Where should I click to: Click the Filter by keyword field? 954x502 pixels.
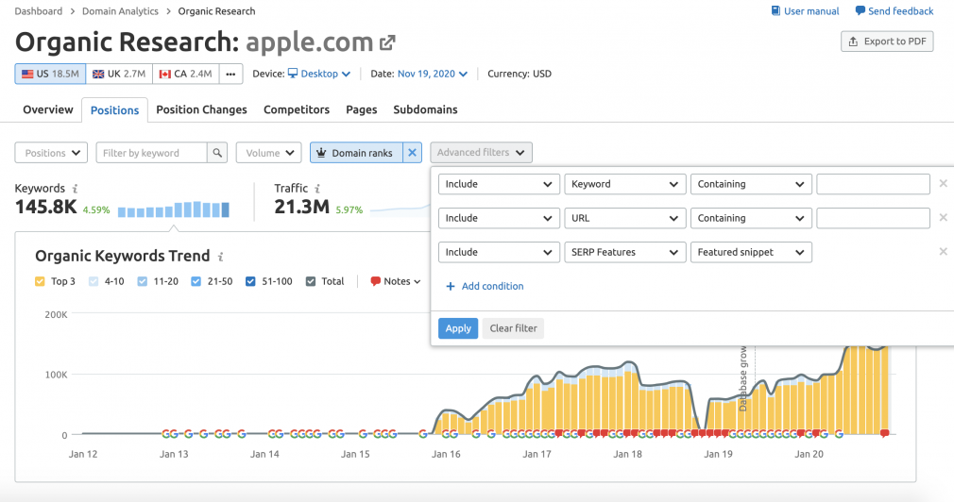[151, 153]
